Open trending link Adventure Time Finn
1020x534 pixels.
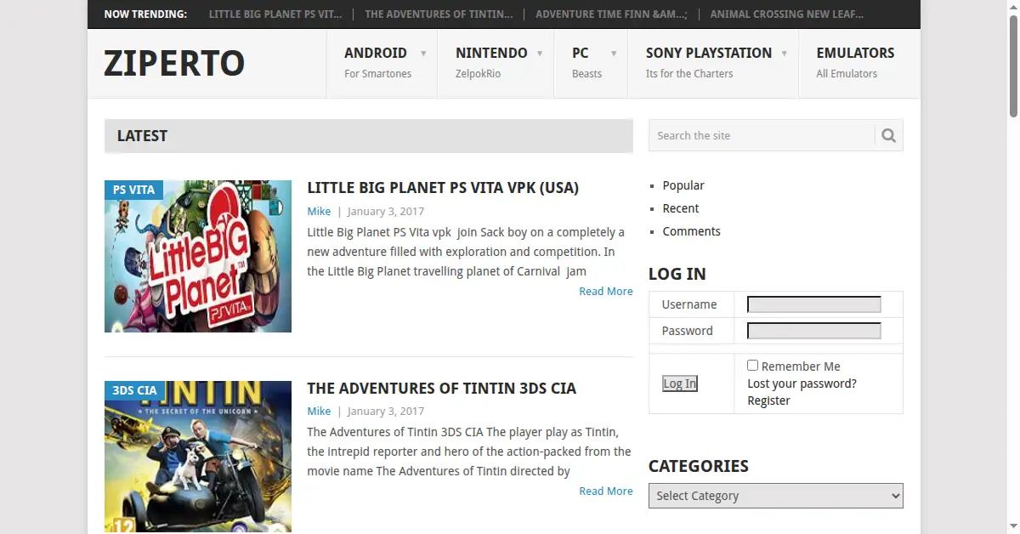pos(611,14)
